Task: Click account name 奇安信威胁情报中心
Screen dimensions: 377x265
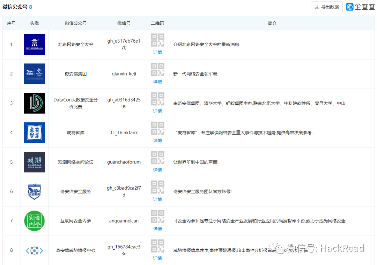Action: 75,250
